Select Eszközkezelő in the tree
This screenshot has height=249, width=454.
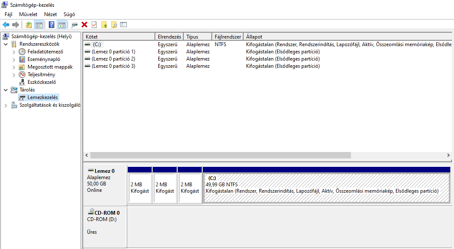point(42,82)
